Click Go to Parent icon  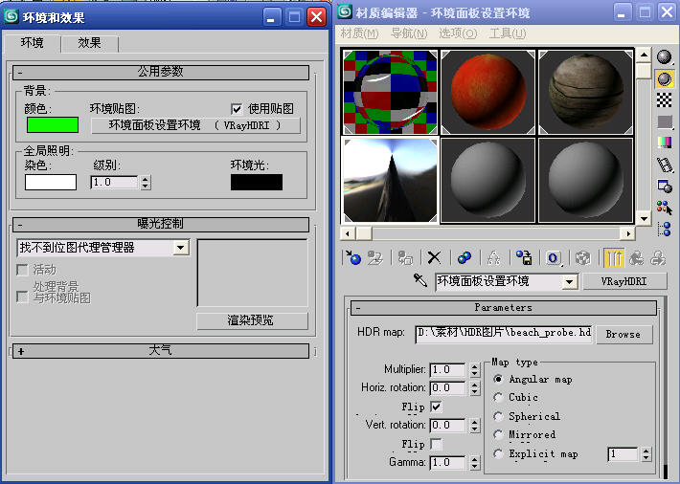[637, 257]
